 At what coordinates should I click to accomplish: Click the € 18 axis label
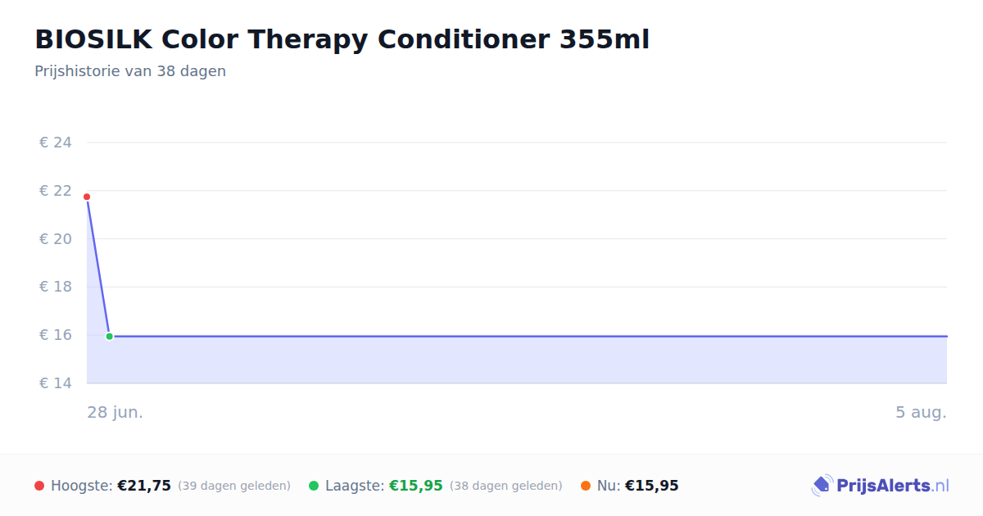56,287
